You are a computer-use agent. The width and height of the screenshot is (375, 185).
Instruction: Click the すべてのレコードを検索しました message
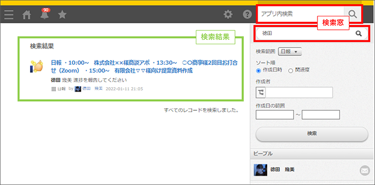point(201,110)
